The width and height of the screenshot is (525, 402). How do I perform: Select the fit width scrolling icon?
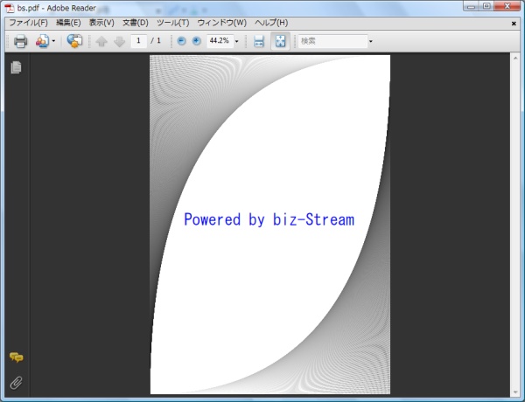259,41
